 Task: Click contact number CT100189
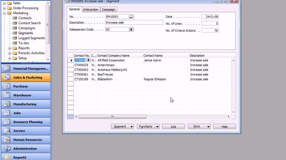pos(81,79)
